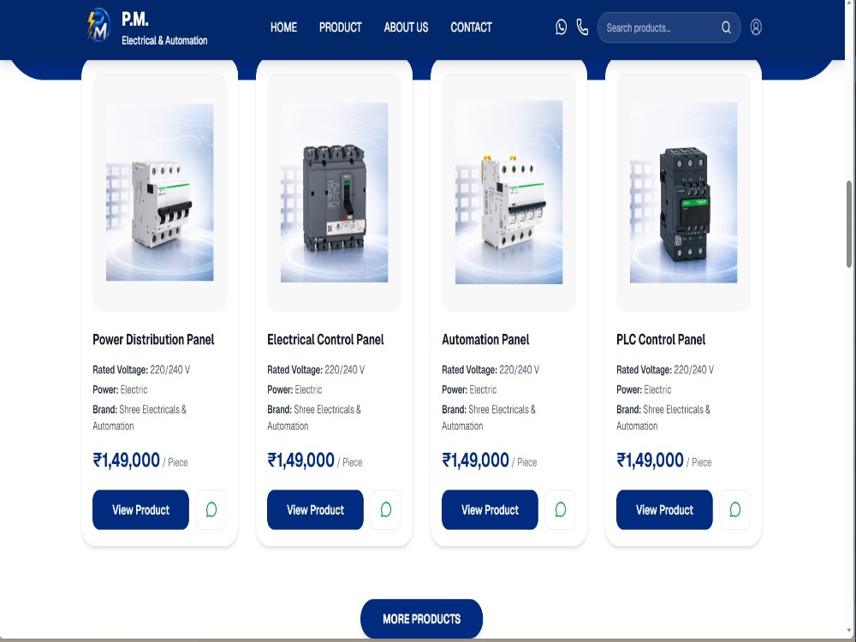Click the phone call icon in header
The image size is (856, 642).
tap(582, 27)
